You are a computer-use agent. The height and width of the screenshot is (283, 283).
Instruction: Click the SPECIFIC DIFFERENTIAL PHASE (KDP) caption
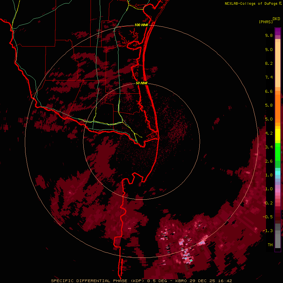[x=98, y=281]
